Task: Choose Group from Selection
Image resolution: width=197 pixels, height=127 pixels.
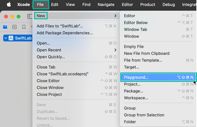Action: point(158,115)
